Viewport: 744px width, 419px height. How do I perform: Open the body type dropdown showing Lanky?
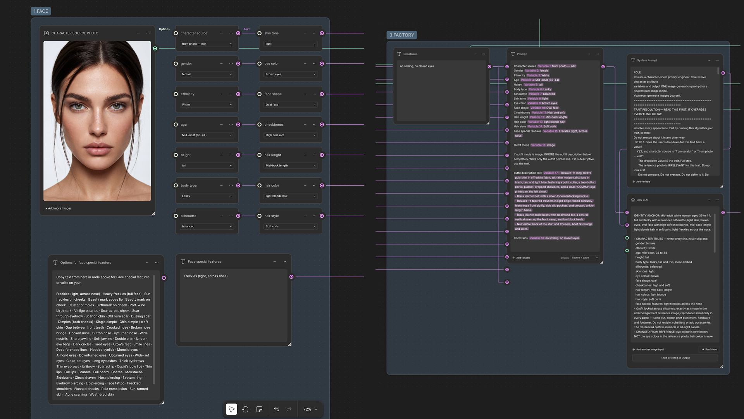[207, 196]
